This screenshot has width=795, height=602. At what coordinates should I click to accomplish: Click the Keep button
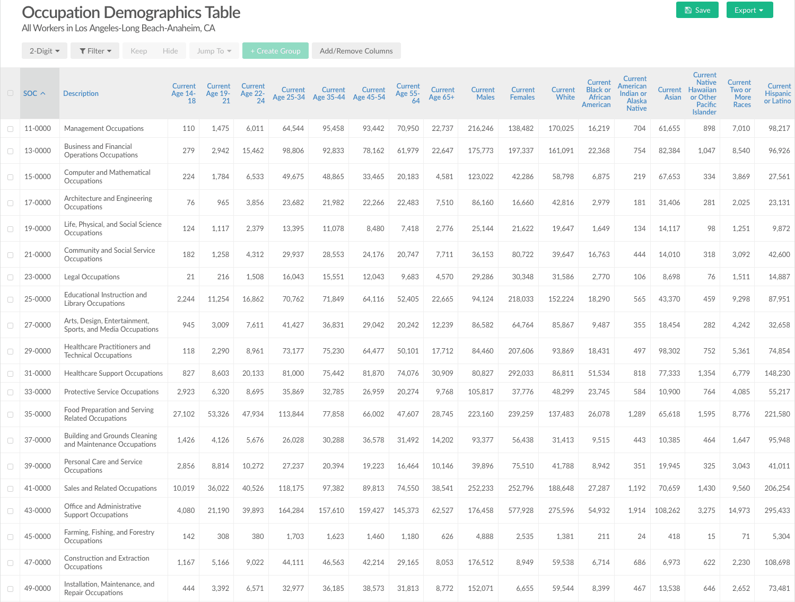click(138, 51)
